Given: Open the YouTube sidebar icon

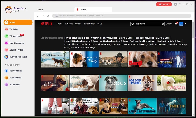Looking at the screenshot, I should coord(6,29).
